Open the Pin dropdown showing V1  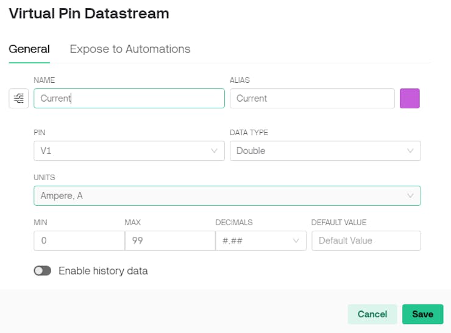click(x=122, y=150)
